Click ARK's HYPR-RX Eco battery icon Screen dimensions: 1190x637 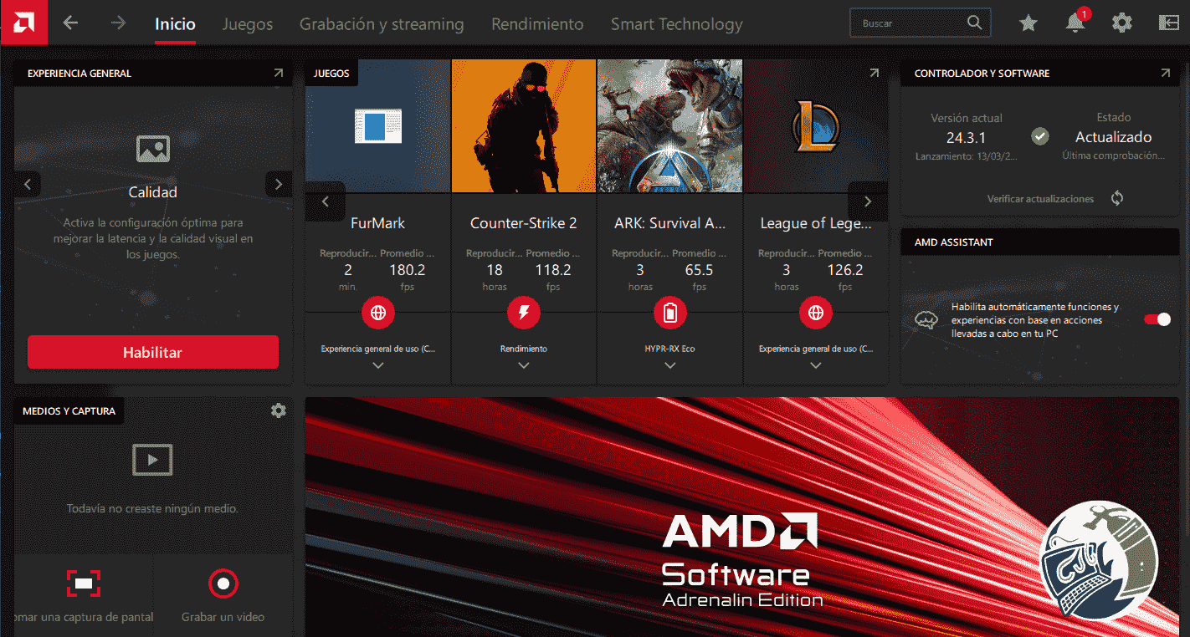(x=669, y=313)
